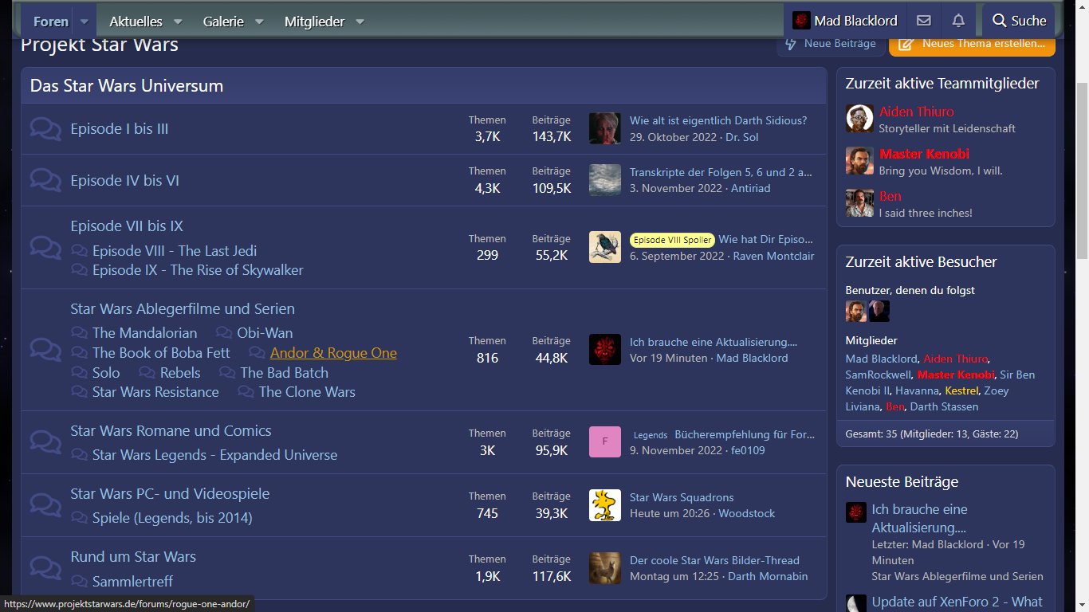The width and height of the screenshot is (1089, 612).
Task: Click Aiden Thiuro's avatar in team members
Action: [x=859, y=119]
